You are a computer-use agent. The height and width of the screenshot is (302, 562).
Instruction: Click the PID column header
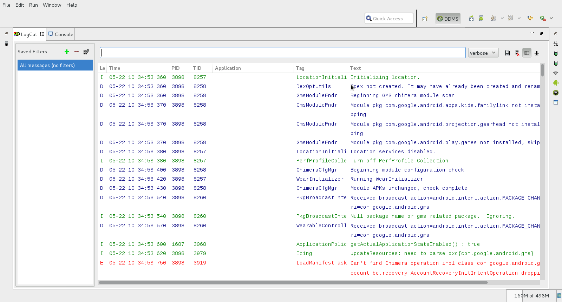point(180,68)
